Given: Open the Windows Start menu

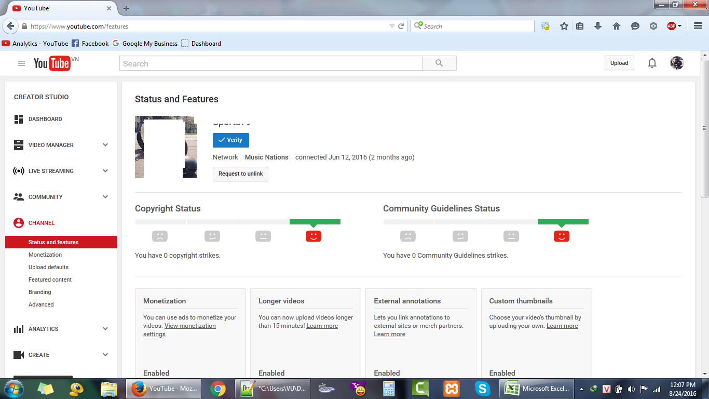Looking at the screenshot, I should tap(13, 389).
